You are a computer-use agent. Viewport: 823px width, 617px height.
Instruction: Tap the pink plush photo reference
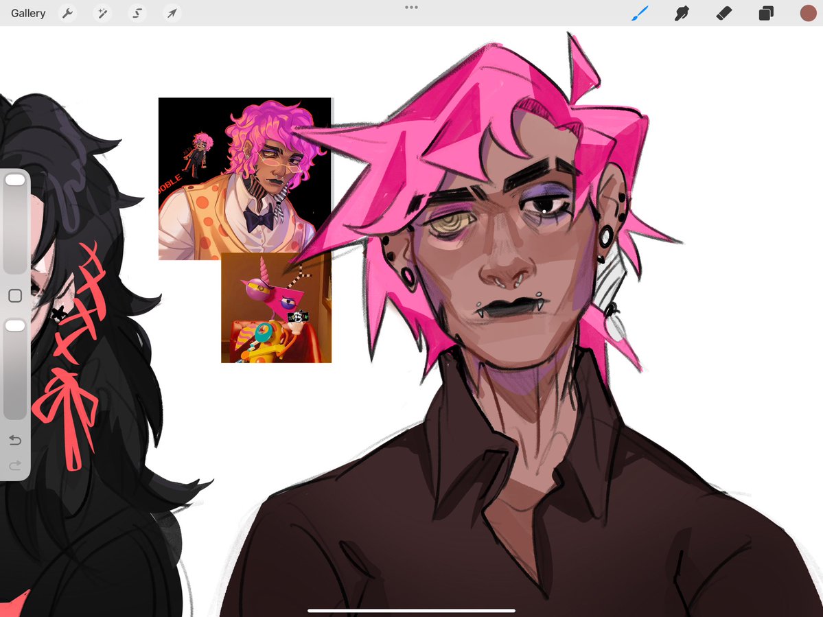(x=275, y=309)
